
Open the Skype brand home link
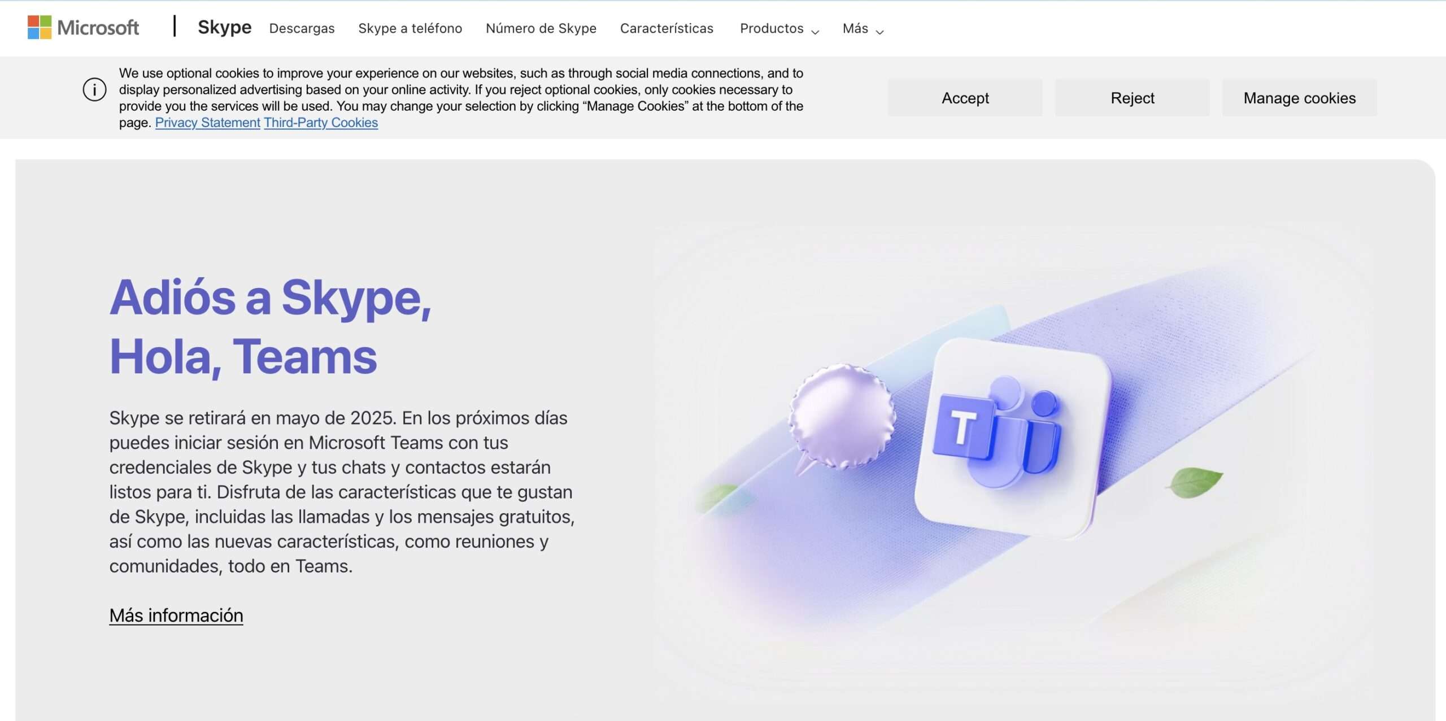(x=224, y=27)
